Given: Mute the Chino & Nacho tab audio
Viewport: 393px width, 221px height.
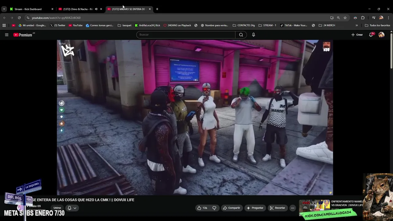Looking at the screenshot, I should pos(96,9).
